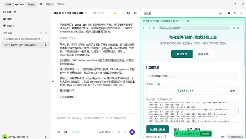Viewport: 246px width, 139px height.
Task: Click 我来接管 to take over from Agent
Action: 205,134
